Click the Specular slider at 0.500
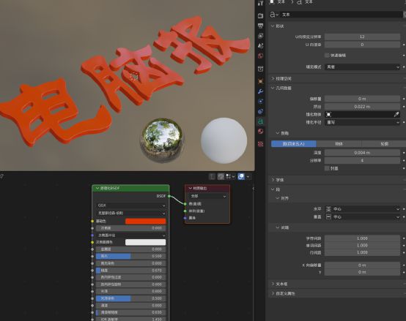This screenshot has height=321, width=406. [x=131, y=256]
